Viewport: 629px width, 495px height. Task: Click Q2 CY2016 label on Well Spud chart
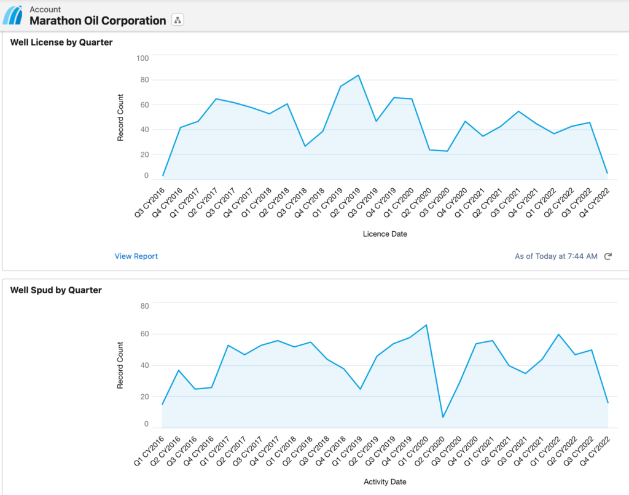coord(165,451)
